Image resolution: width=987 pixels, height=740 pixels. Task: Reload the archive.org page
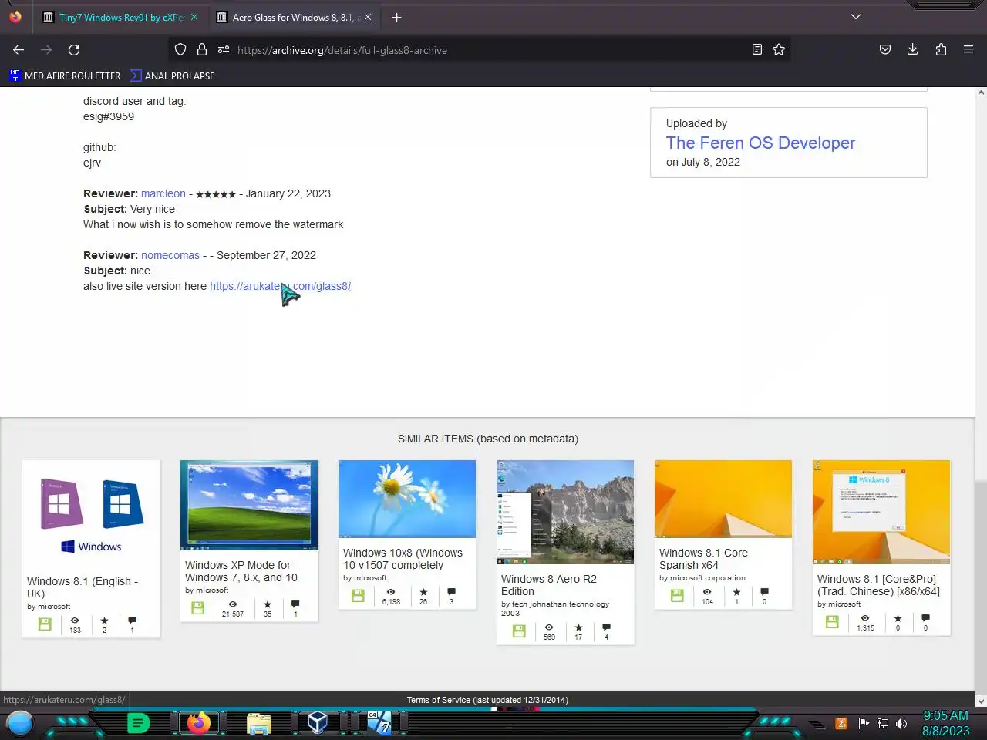(74, 50)
